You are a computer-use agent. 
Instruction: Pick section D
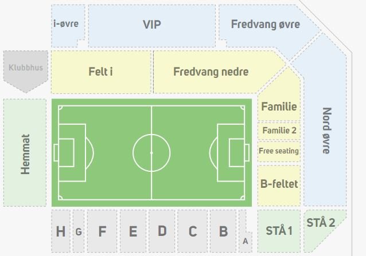tap(162, 231)
